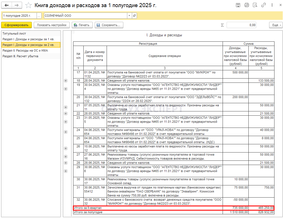Screen dimensions: 283x218
Task: Select quarter total expenses 465 250,00
Action: tap(261, 208)
